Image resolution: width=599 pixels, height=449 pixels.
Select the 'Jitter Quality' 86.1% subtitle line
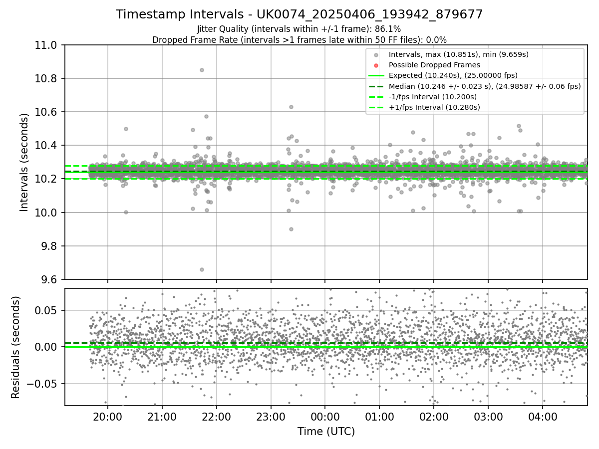coord(299,29)
